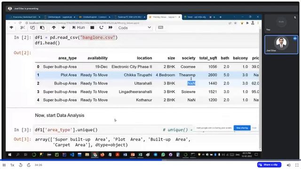Click the In [3] area_type unique code cell
Image resolution: width=301 pixels, height=169 pixels.
[x=146, y=130]
